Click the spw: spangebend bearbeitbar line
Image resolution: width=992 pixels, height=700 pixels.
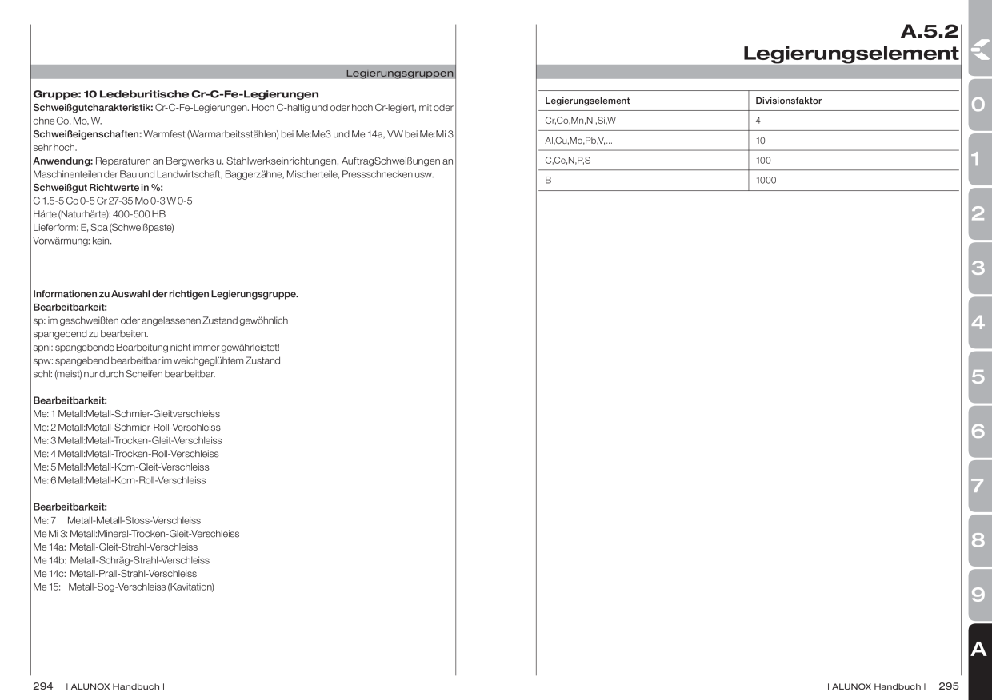click(x=157, y=360)
